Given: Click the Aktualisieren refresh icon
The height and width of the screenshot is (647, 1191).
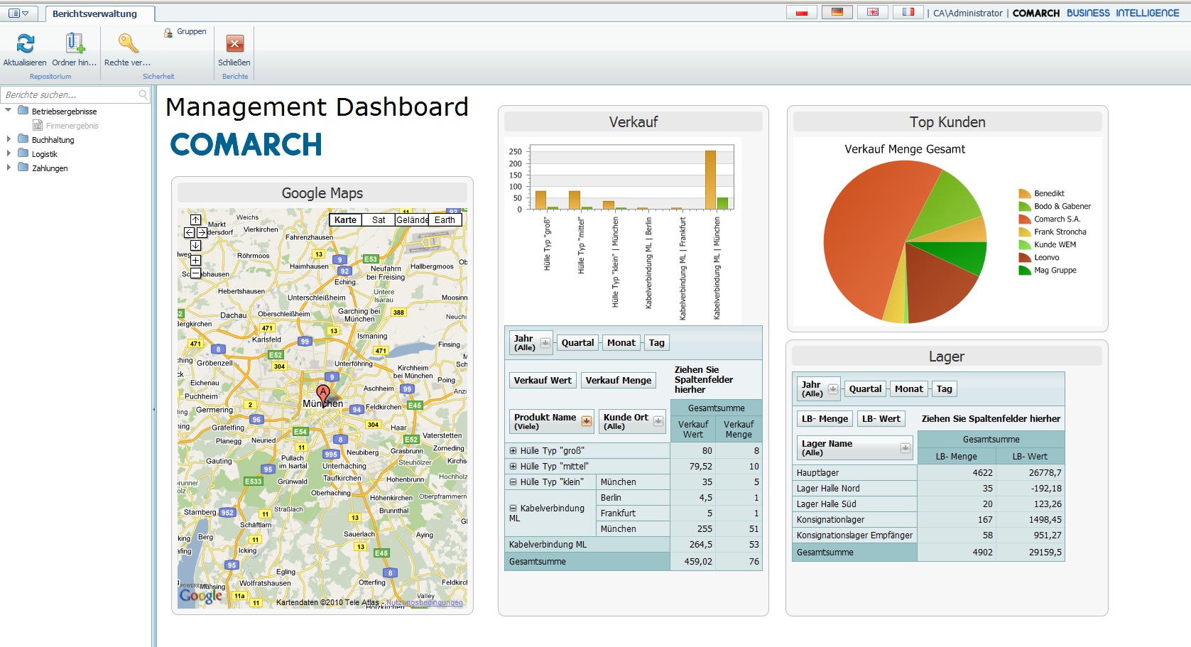Looking at the screenshot, I should [x=25, y=44].
